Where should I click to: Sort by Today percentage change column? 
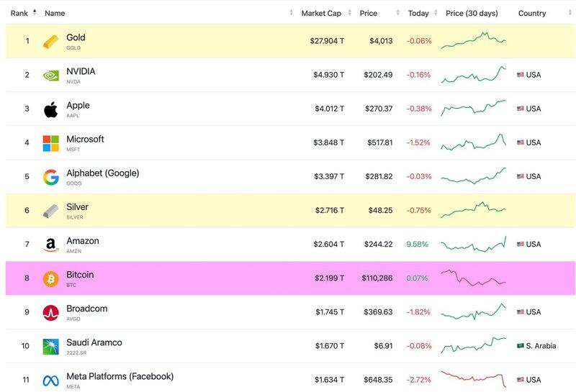418,13
